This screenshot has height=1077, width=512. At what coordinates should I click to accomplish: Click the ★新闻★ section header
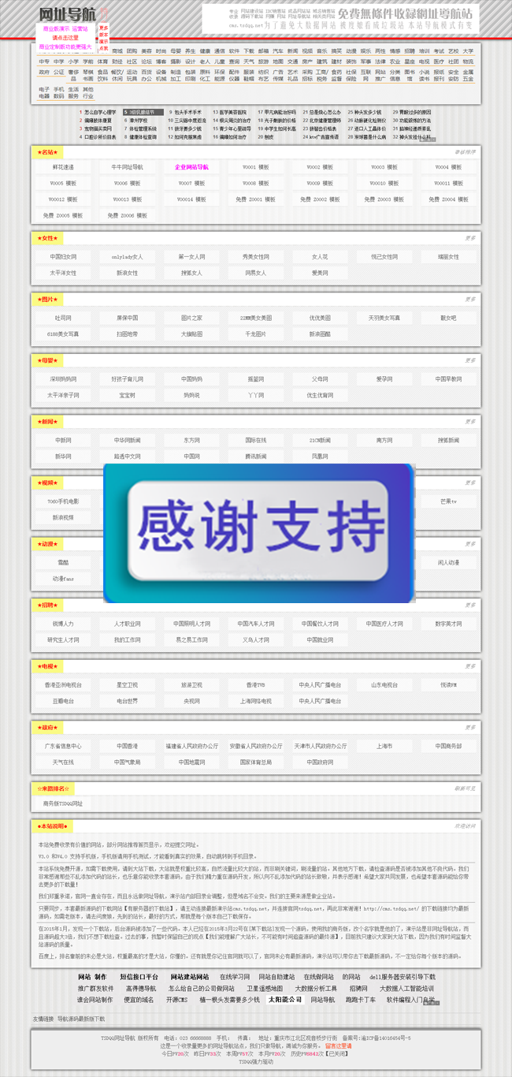coord(47,422)
